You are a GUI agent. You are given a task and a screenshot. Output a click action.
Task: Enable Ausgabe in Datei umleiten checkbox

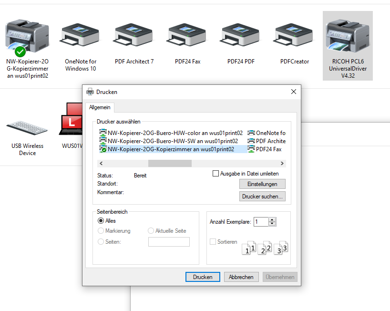click(216, 174)
